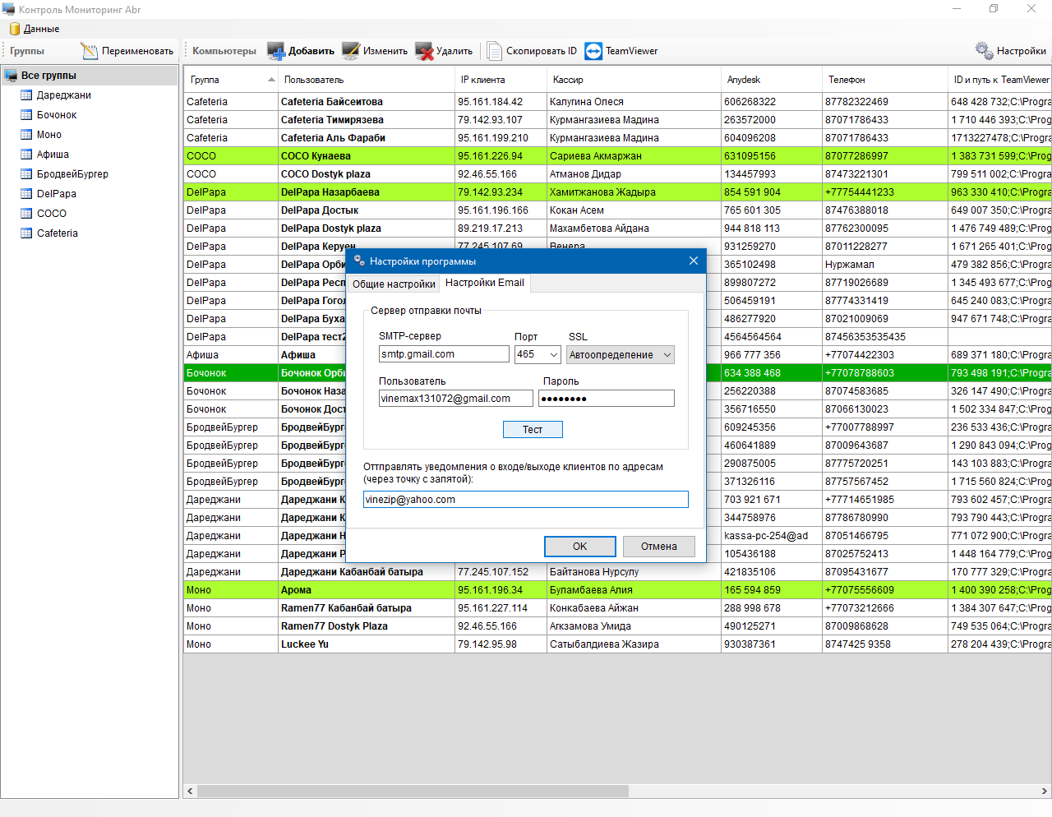Screen dimensions: 1052x817
Task: Select Моно group table icon
Action: click(26, 135)
